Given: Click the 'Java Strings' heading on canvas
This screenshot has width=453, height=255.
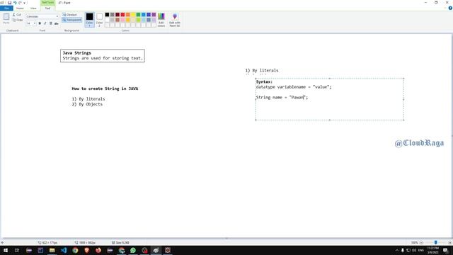Looking at the screenshot, I should pyautogui.click(x=77, y=53).
